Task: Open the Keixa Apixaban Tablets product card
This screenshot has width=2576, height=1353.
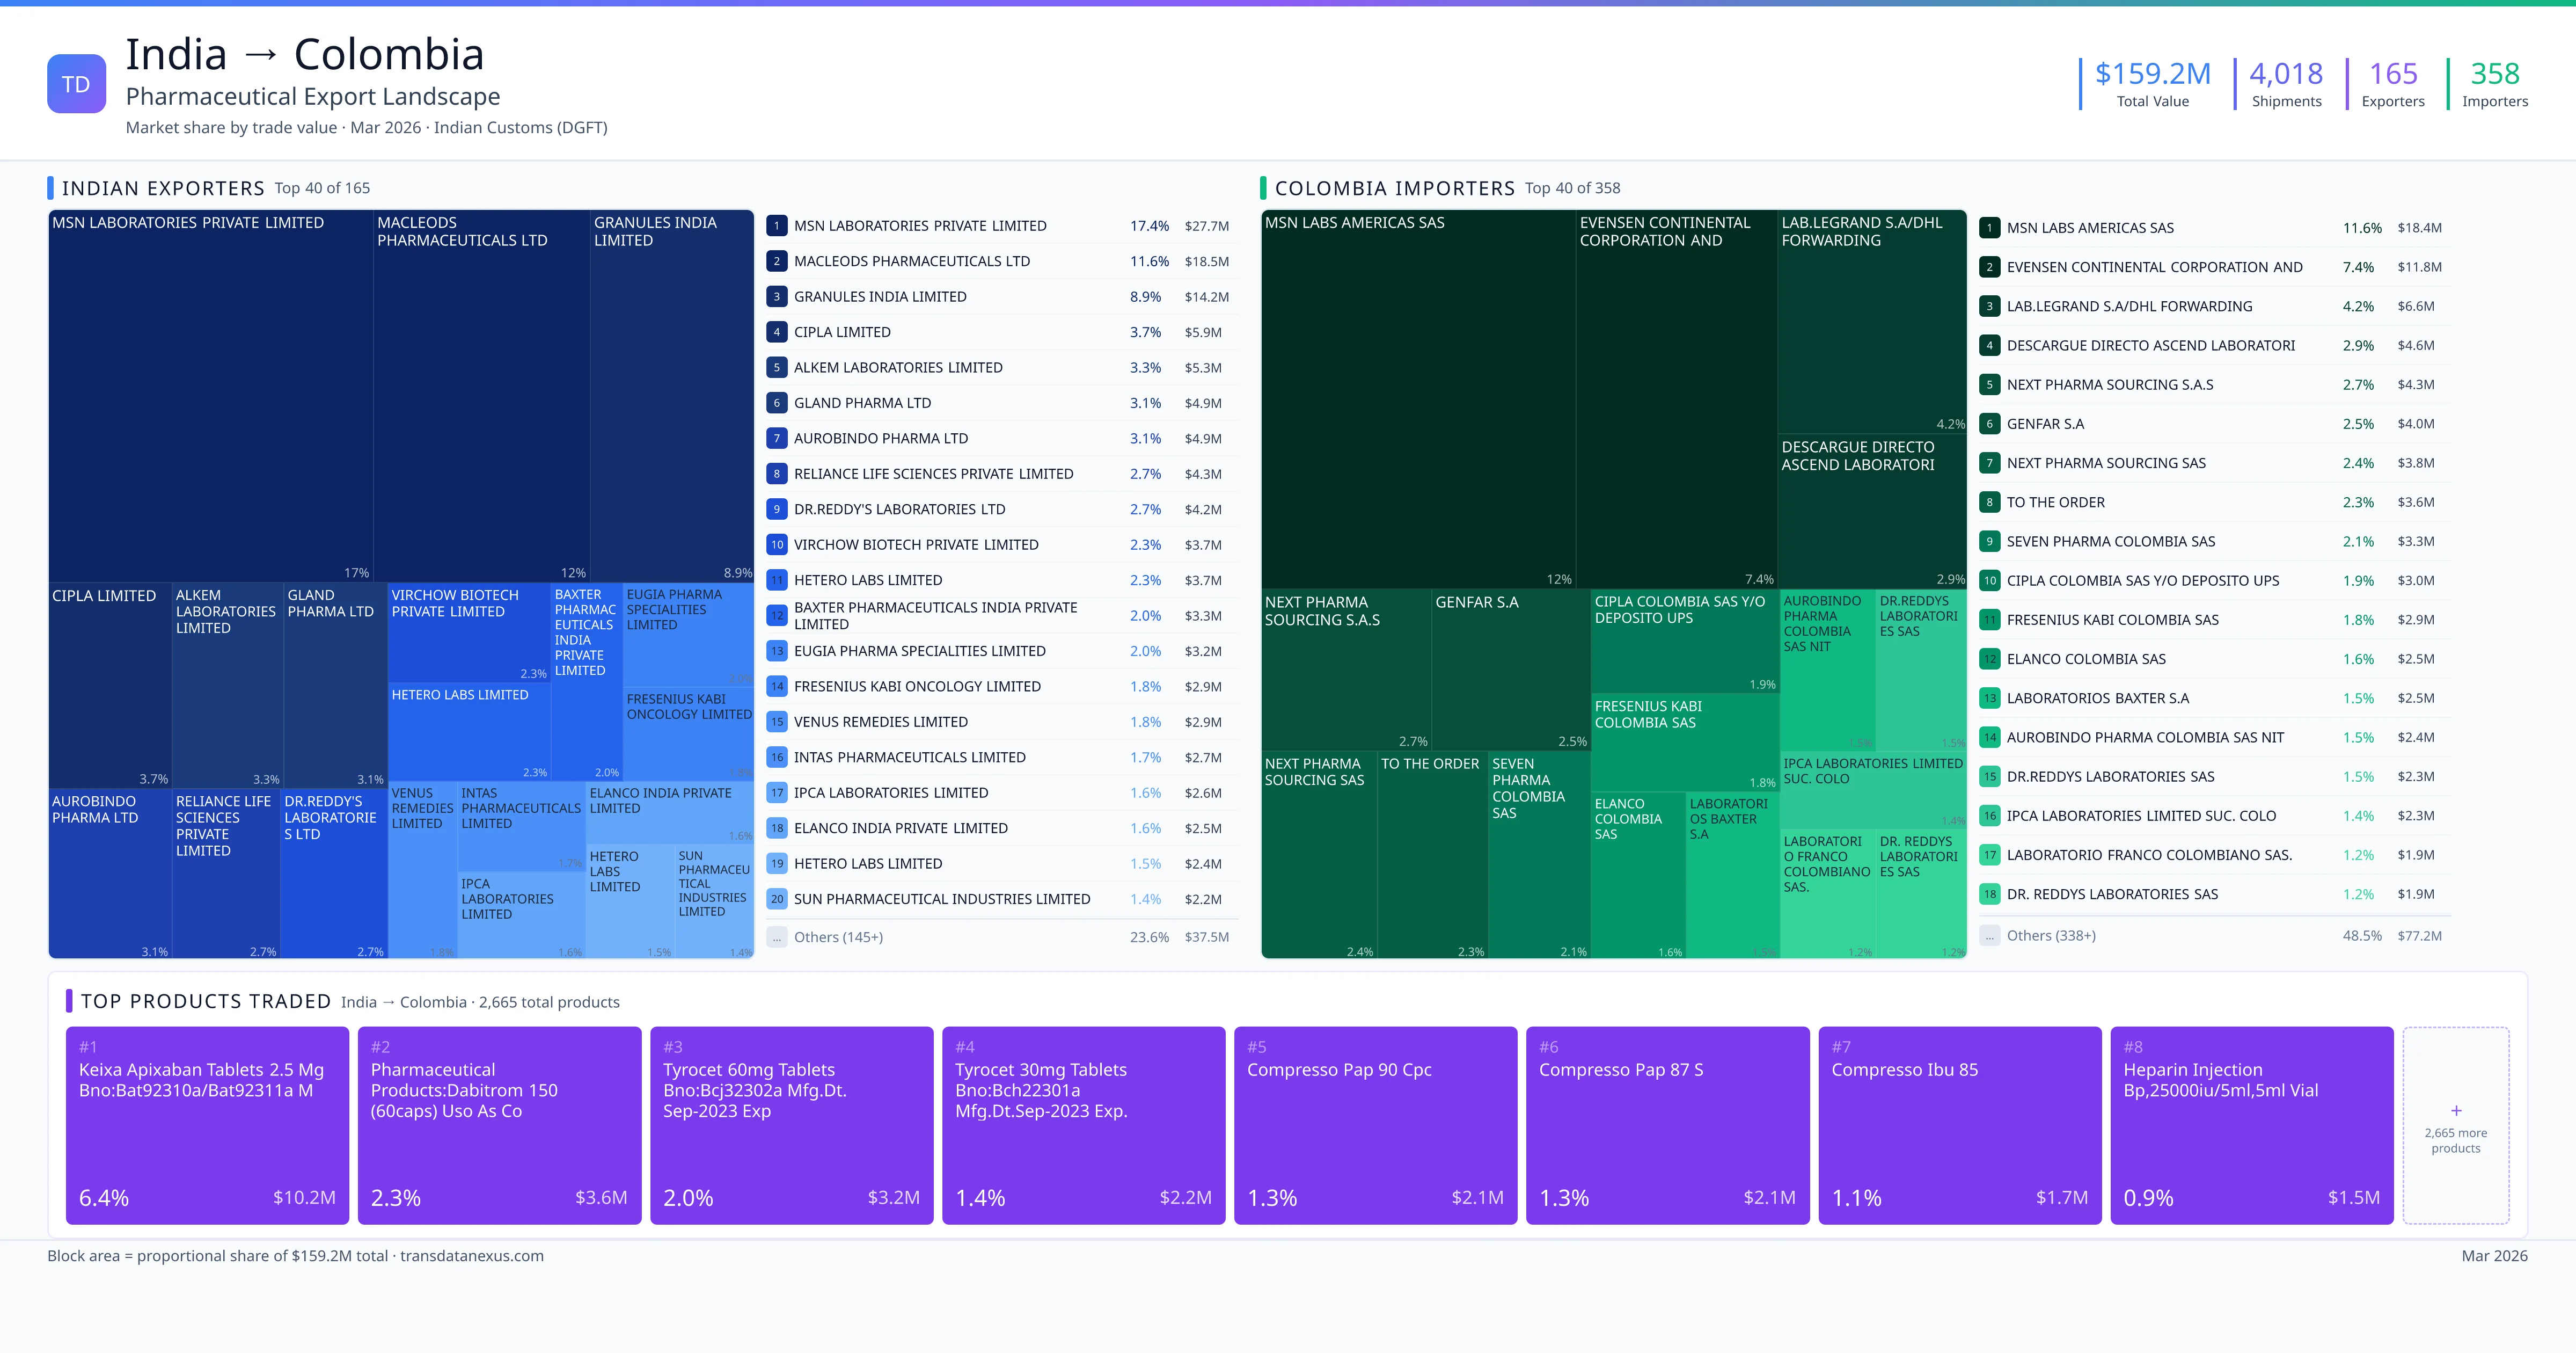Action: (207, 1125)
